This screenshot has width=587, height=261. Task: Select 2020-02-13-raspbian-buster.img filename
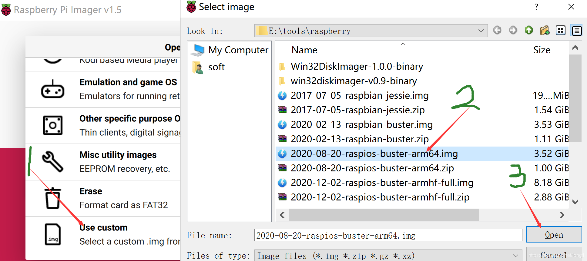(x=362, y=124)
